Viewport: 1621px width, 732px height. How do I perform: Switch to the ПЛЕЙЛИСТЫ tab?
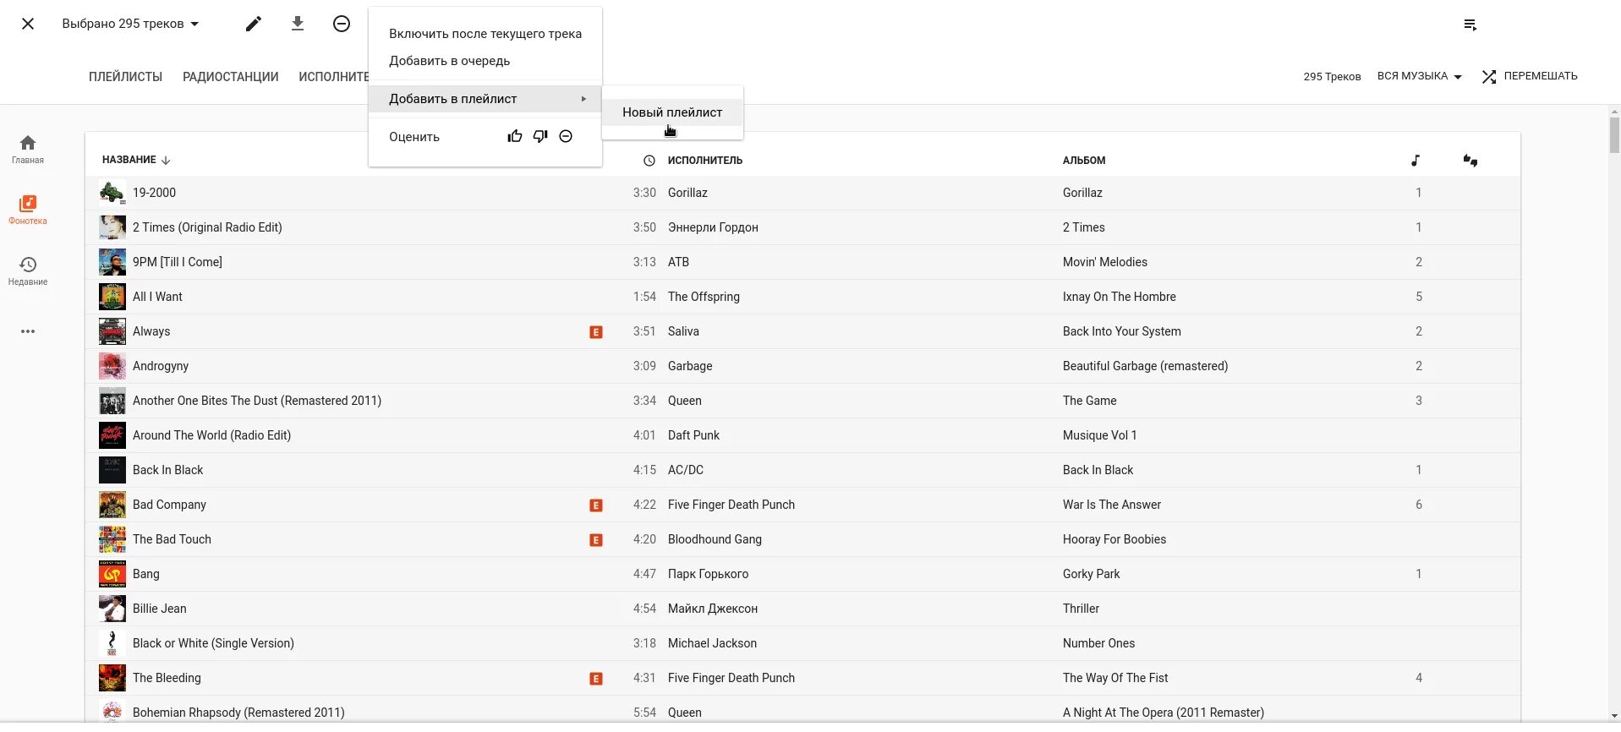(125, 77)
